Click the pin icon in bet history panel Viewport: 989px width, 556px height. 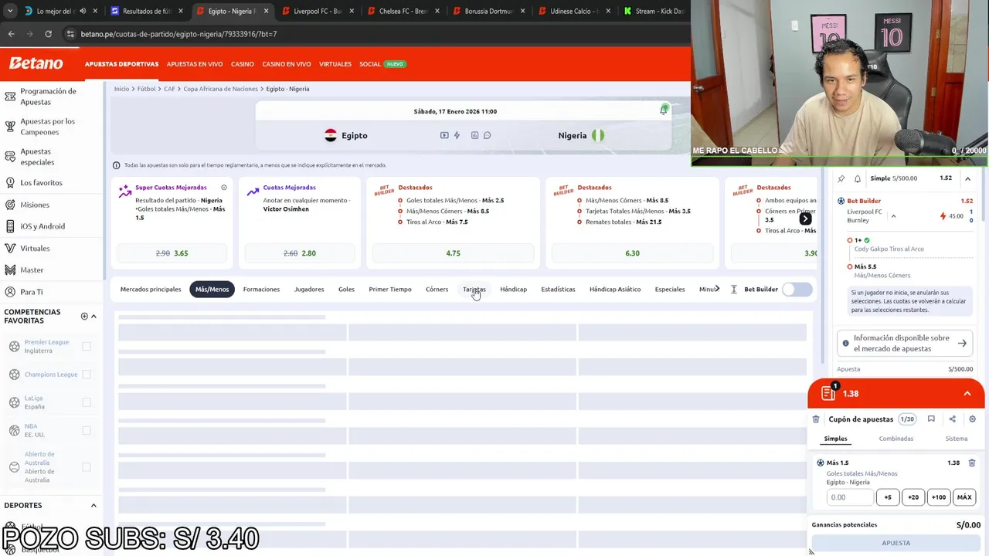(x=841, y=178)
